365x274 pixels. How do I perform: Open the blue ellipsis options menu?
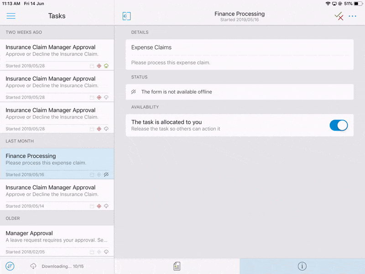(353, 16)
